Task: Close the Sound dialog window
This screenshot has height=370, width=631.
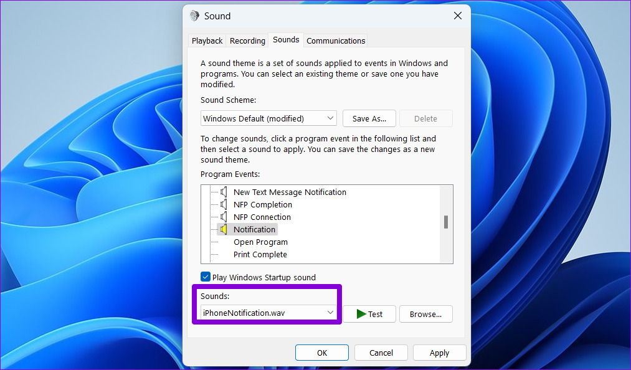Action: (x=458, y=16)
